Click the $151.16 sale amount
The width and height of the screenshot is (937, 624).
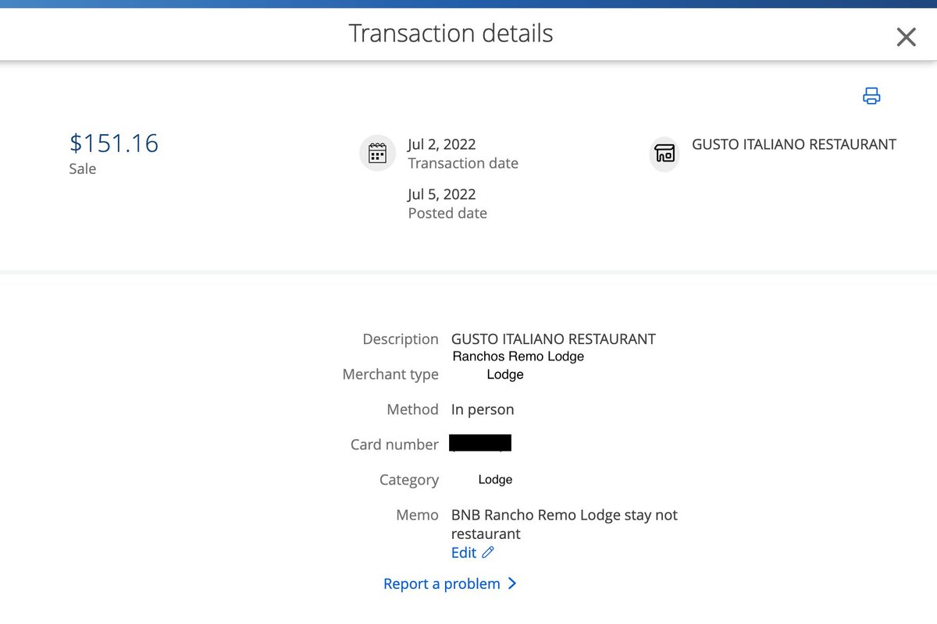pyautogui.click(x=114, y=144)
